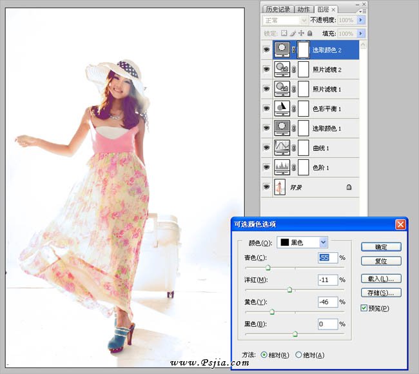
Task: Switch to the 历史记录 tab
Action: point(278,9)
